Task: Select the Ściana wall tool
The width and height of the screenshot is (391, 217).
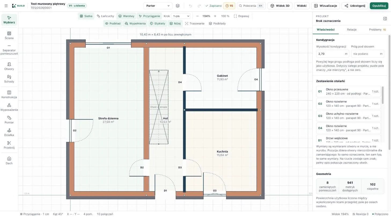Action: pyautogui.click(x=9, y=35)
